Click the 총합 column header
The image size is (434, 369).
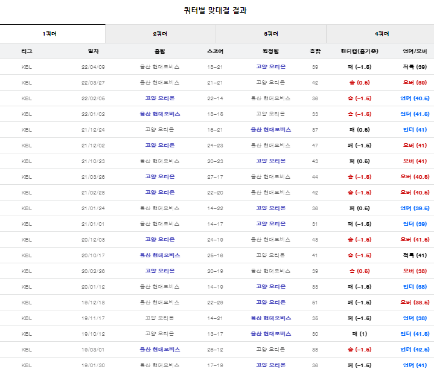[x=315, y=51]
